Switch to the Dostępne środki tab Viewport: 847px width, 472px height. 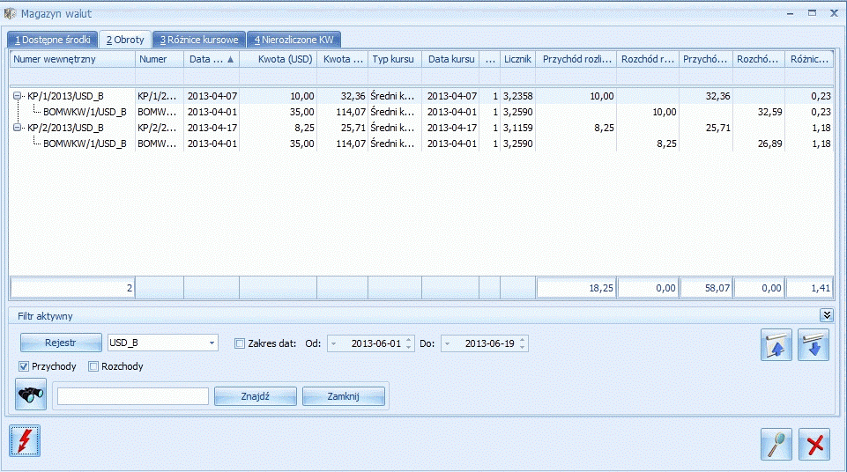pyautogui.click(x=52, y=40)
